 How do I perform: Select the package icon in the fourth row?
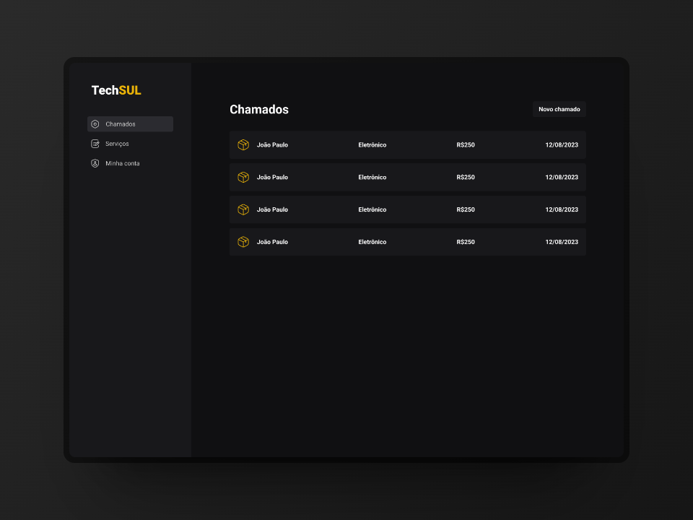click(243, 242)
